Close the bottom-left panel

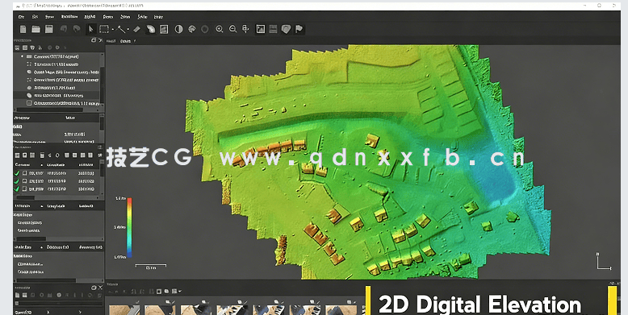pyautogui.click(x=101, y=288)
